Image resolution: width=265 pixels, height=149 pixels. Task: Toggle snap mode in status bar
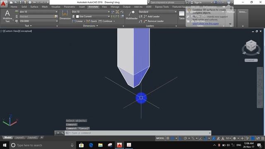tap(172, 138)
